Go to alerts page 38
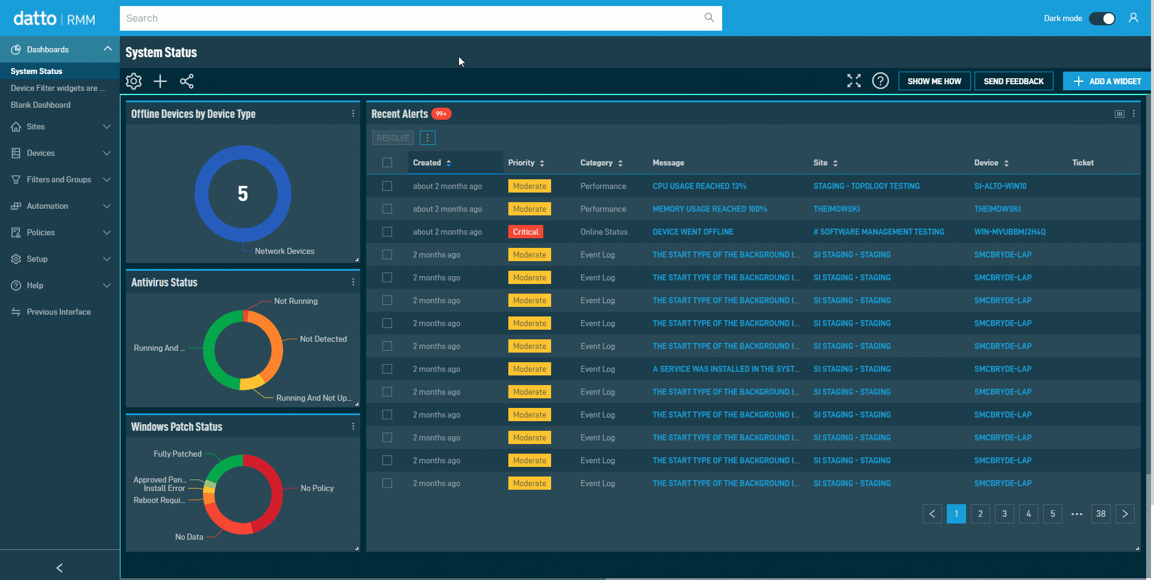 [1101, 514]
